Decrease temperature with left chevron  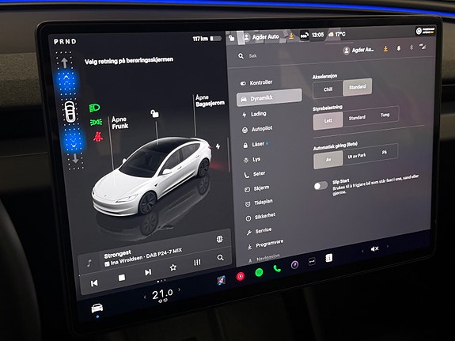pyautogui.click(x=145, y=297)
